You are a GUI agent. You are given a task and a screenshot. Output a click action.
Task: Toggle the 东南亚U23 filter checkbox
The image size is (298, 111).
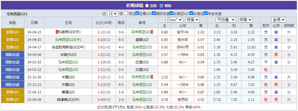171,13
